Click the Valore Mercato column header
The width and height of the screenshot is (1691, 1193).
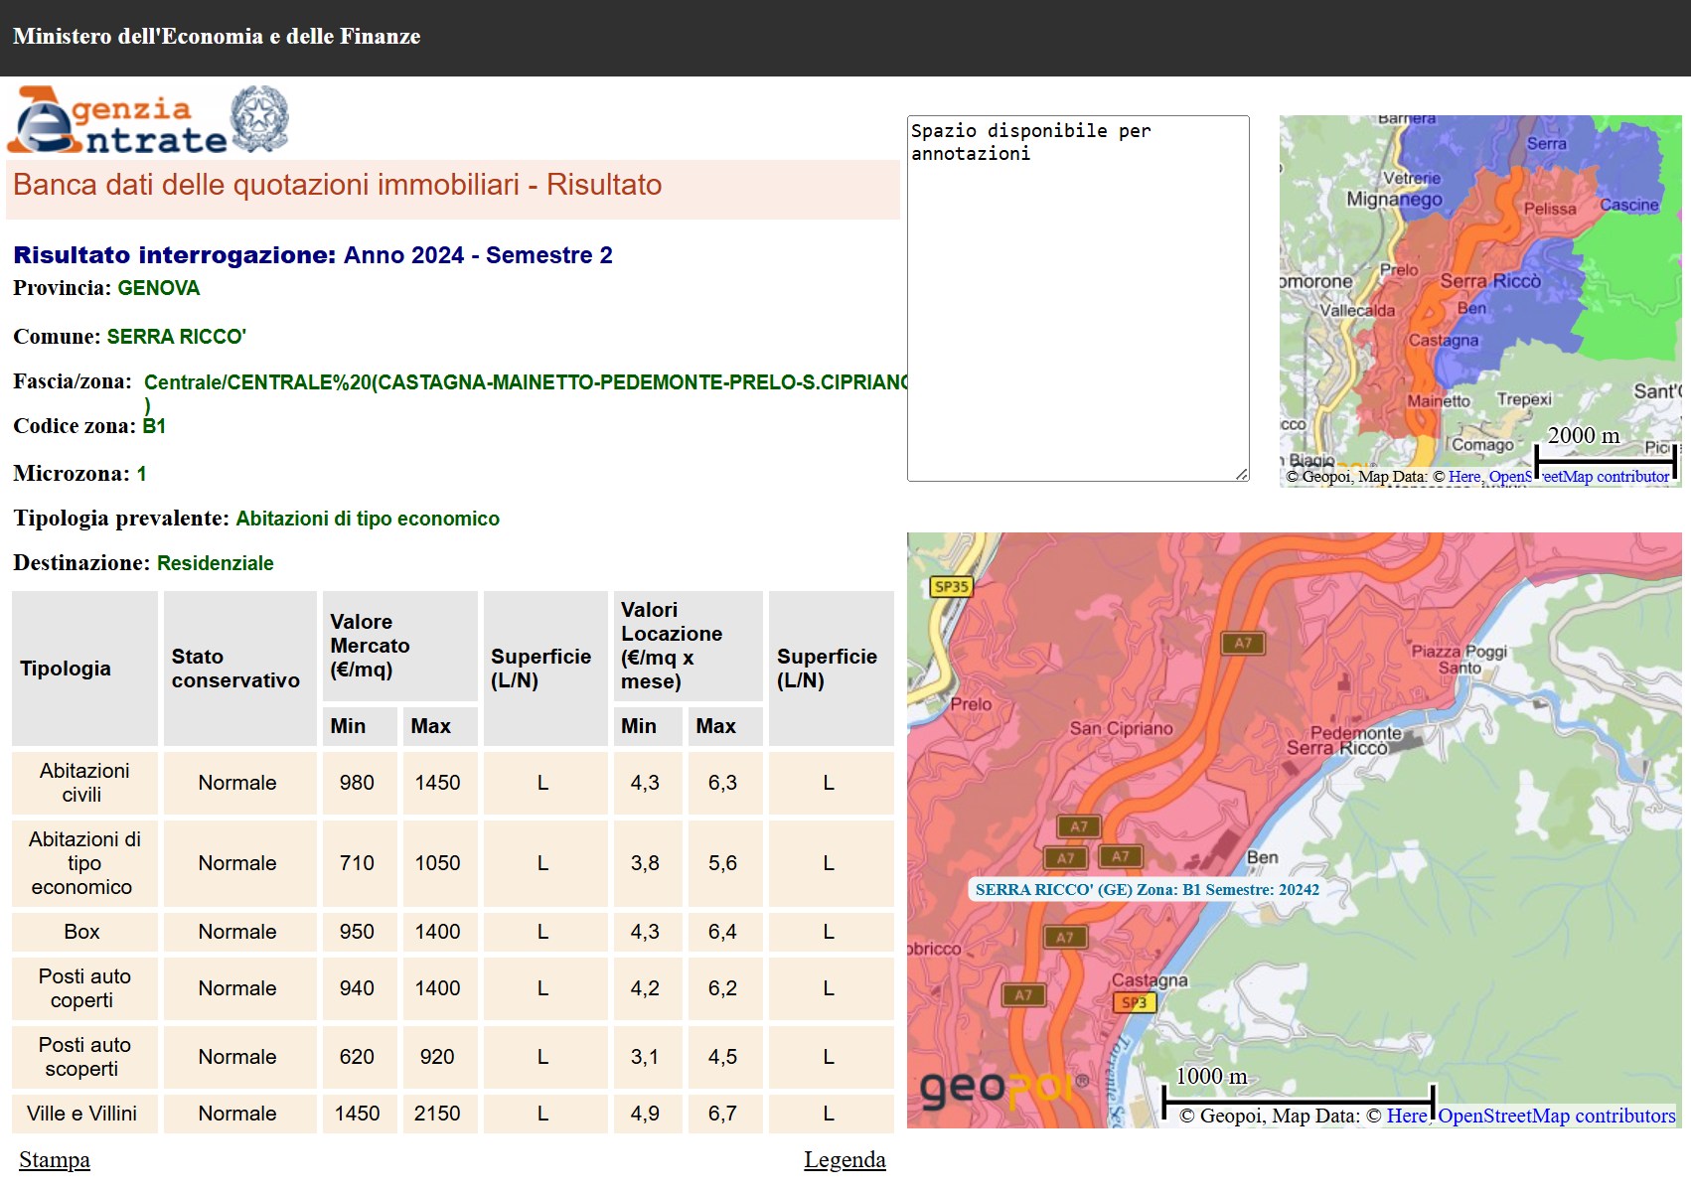tap(370, 646)
